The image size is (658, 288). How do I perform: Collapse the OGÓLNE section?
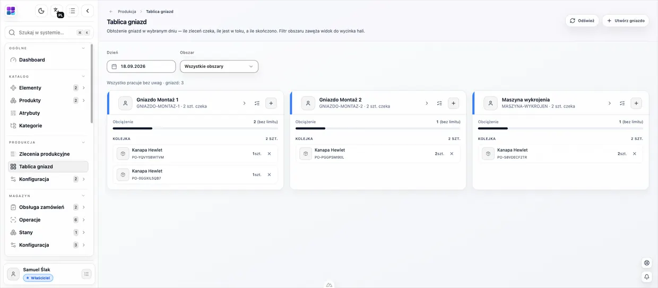[83, 48]
